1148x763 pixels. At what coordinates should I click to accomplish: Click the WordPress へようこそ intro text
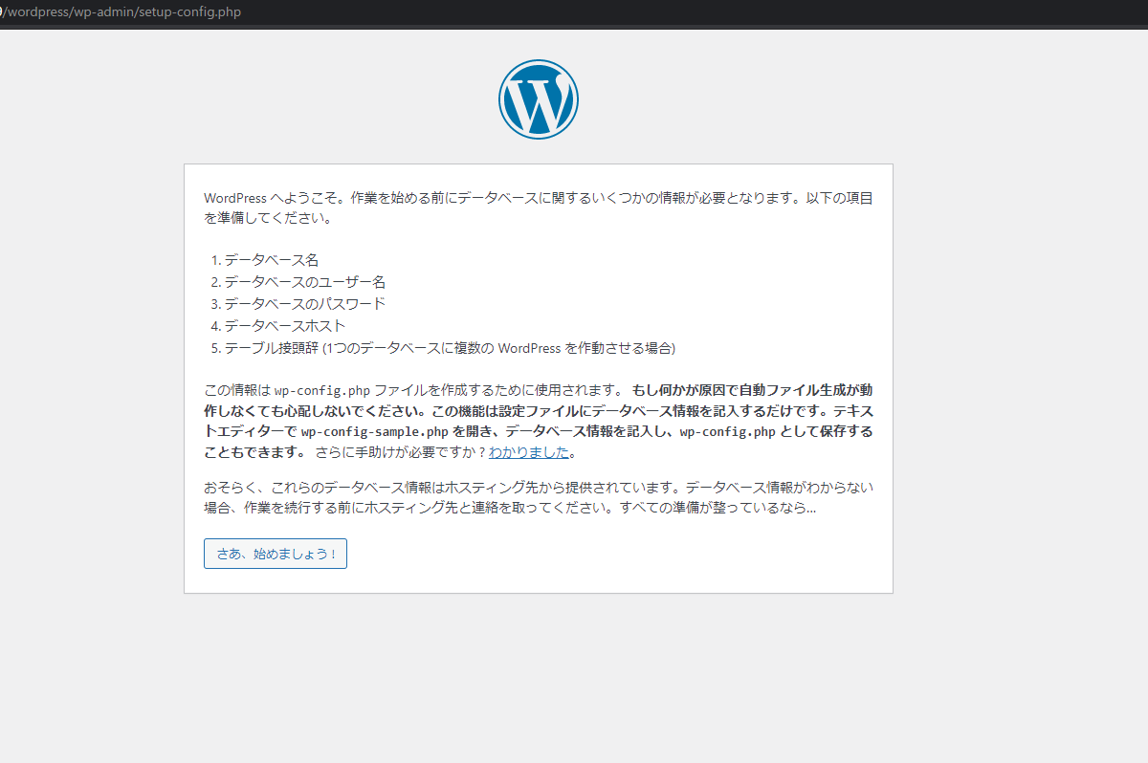[539, 207]
